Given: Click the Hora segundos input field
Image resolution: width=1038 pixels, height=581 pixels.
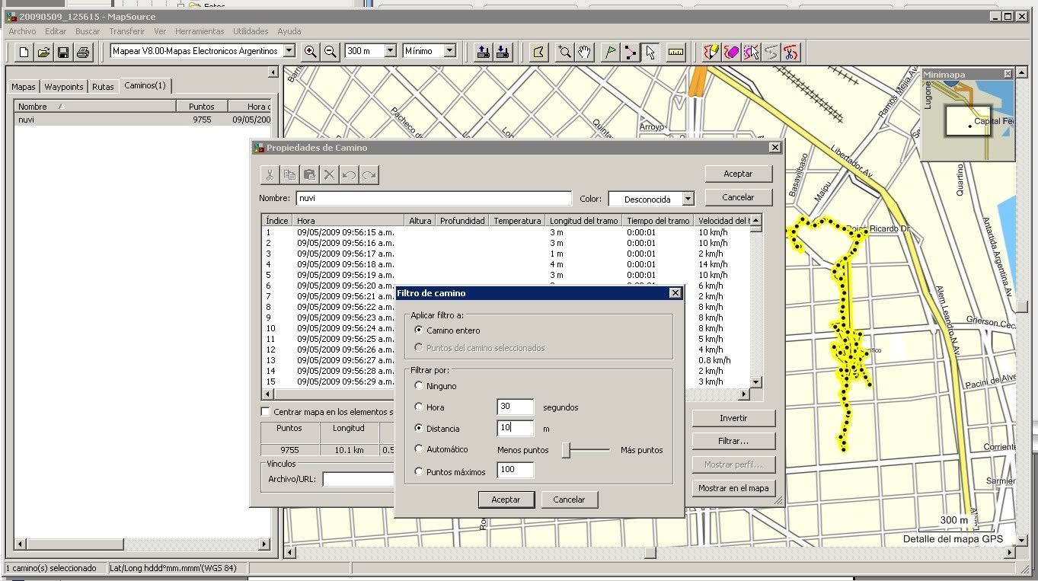Looking at the screenshot, I should point(515,407).
